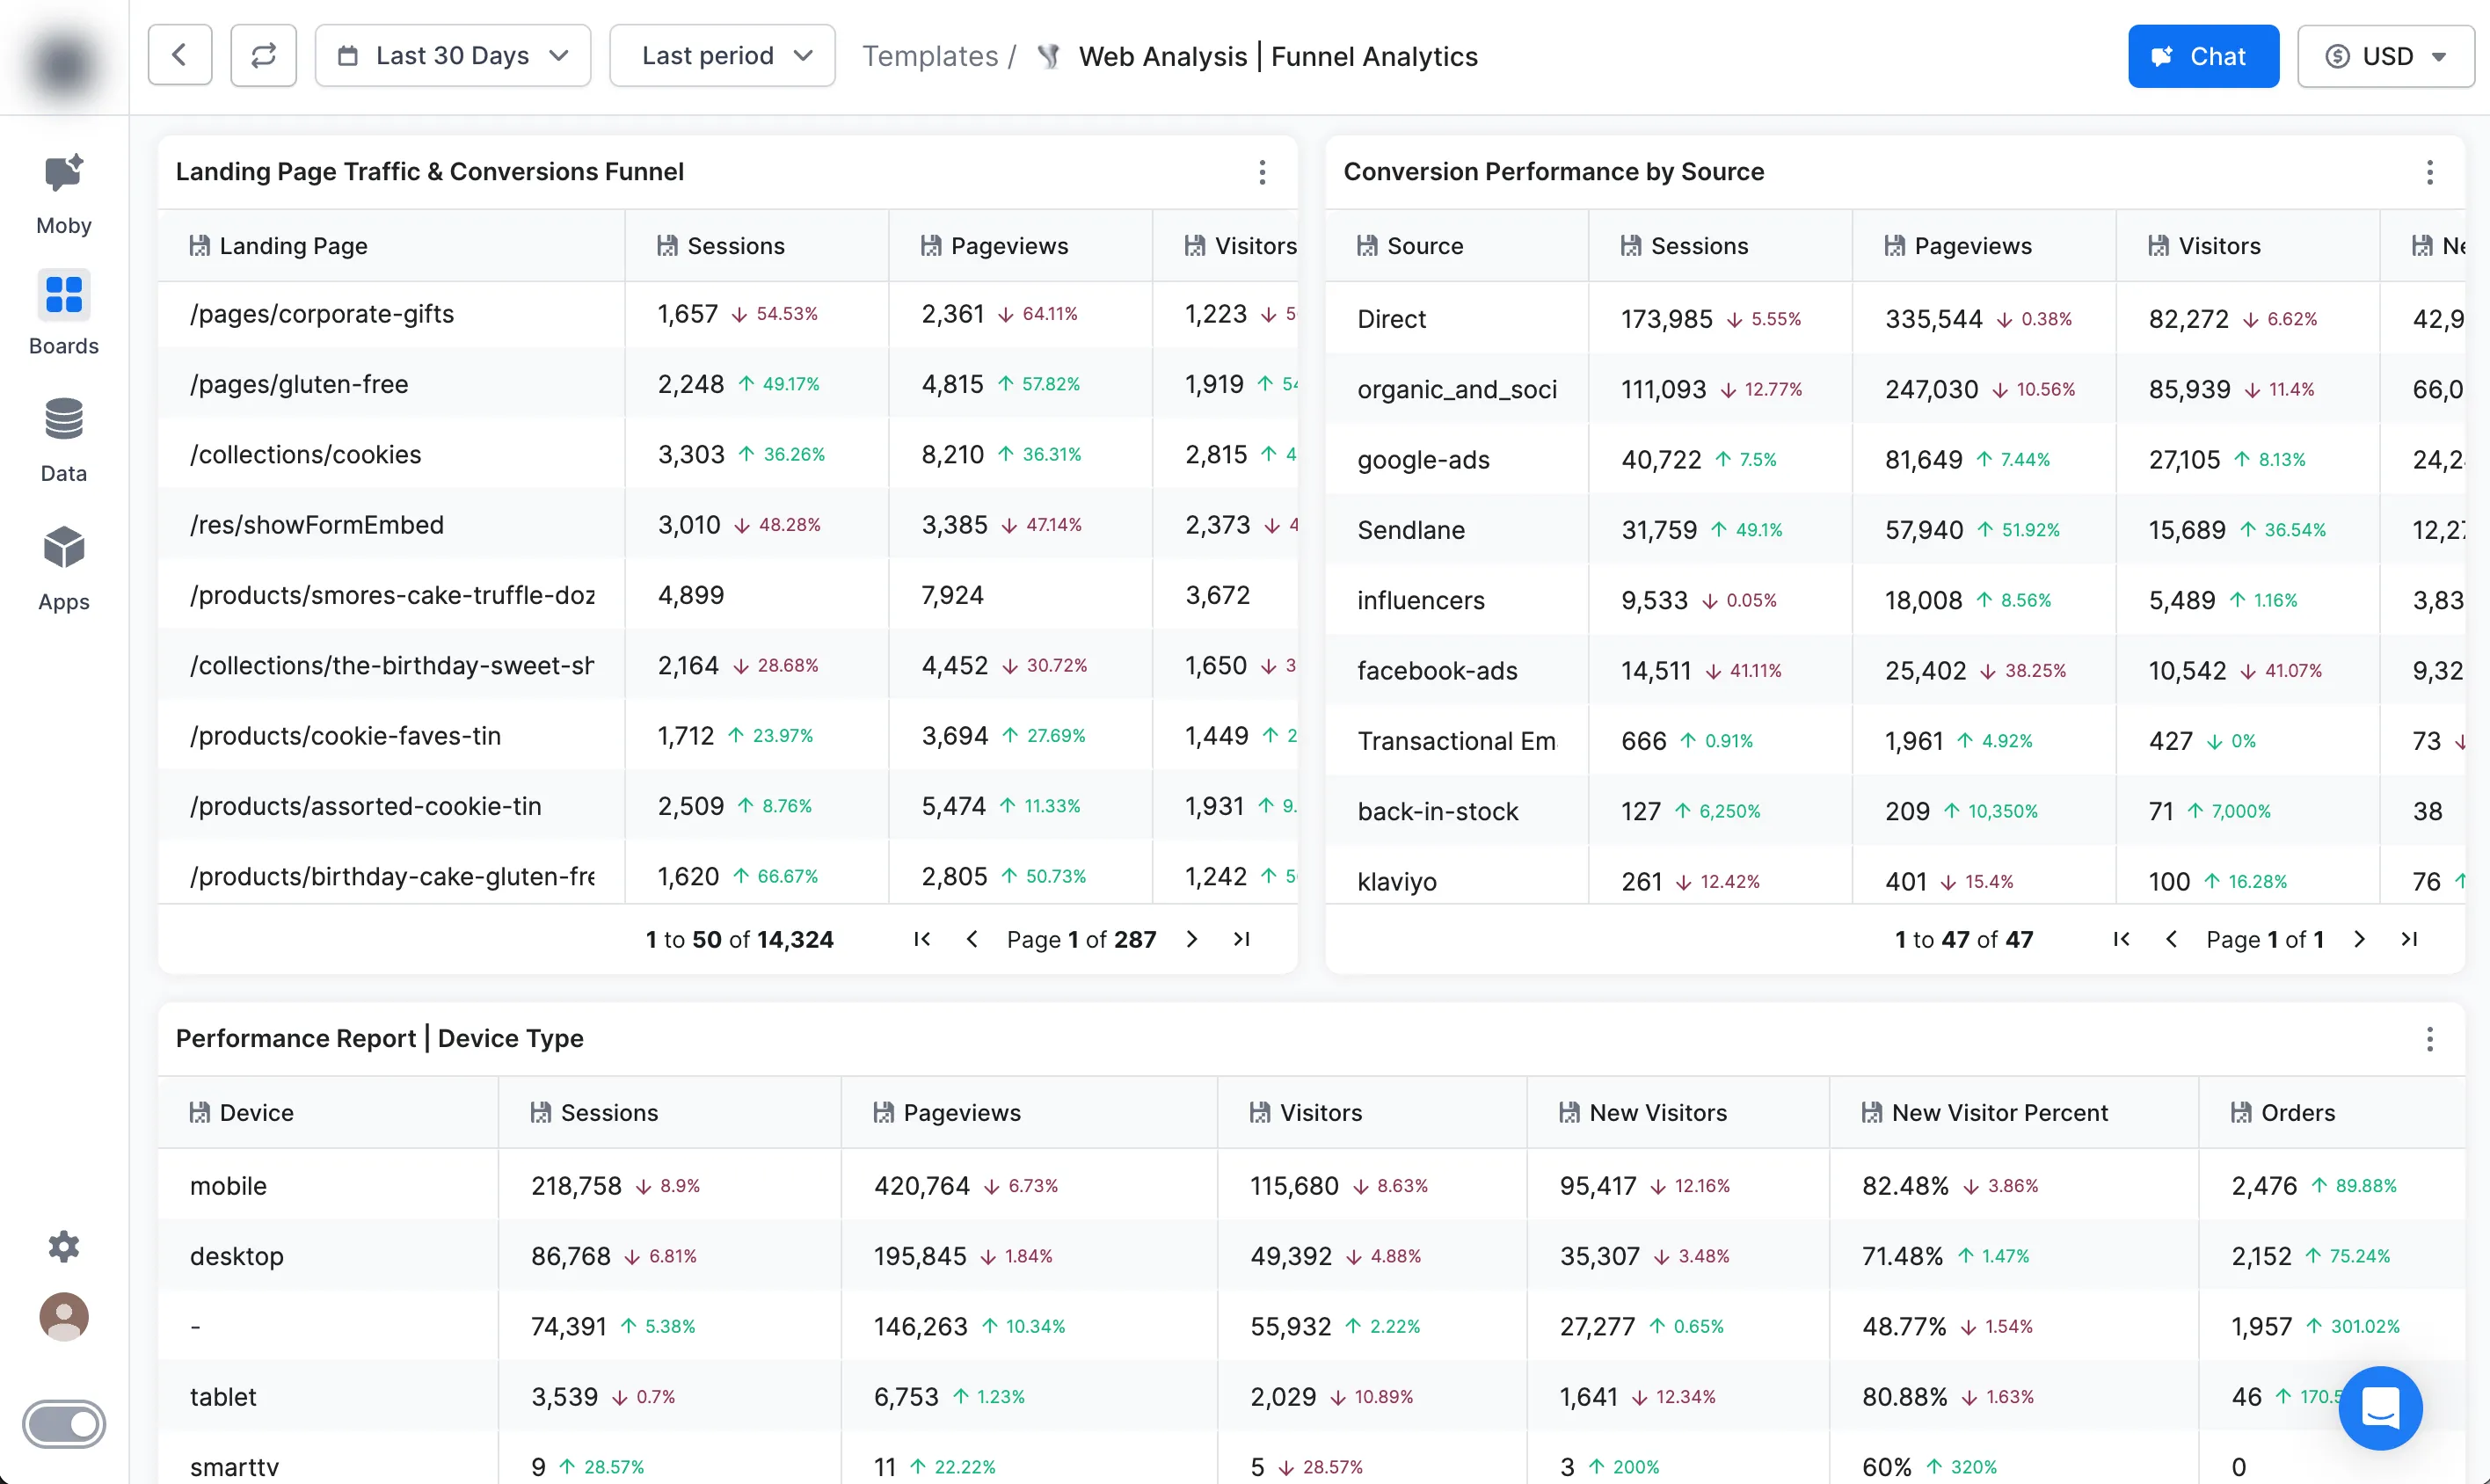Open the user profile avatar

(63, 1316)
